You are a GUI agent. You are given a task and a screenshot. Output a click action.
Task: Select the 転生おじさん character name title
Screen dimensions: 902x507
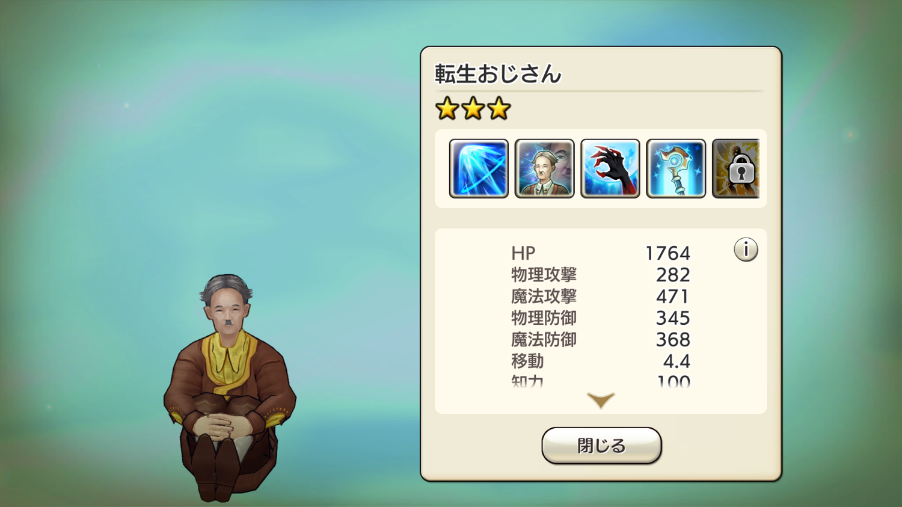click(498, 74)
